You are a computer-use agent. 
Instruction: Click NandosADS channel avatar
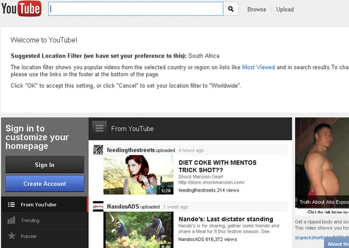click(98, 206)
